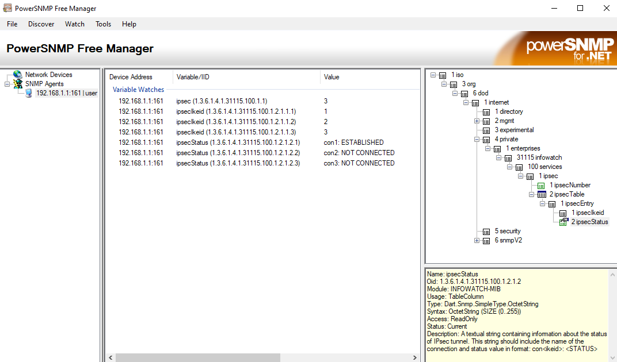This screenshot has height=362, width=617.
Task: Select Network Devices in the tree
Action: (49, 75)
